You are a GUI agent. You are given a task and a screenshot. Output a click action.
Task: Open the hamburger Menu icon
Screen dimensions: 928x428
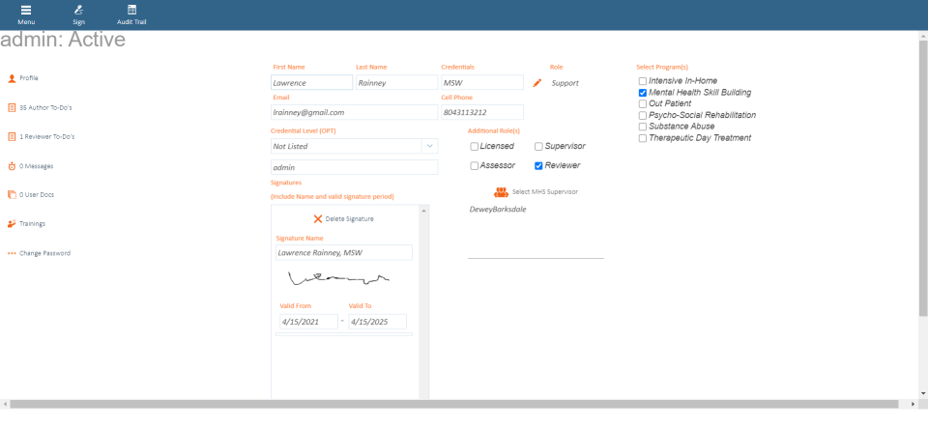pyautogui.click(x=26, y=10)
